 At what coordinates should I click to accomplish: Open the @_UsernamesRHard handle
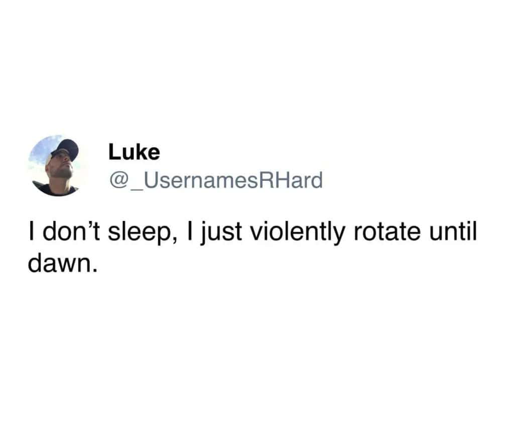216,181
